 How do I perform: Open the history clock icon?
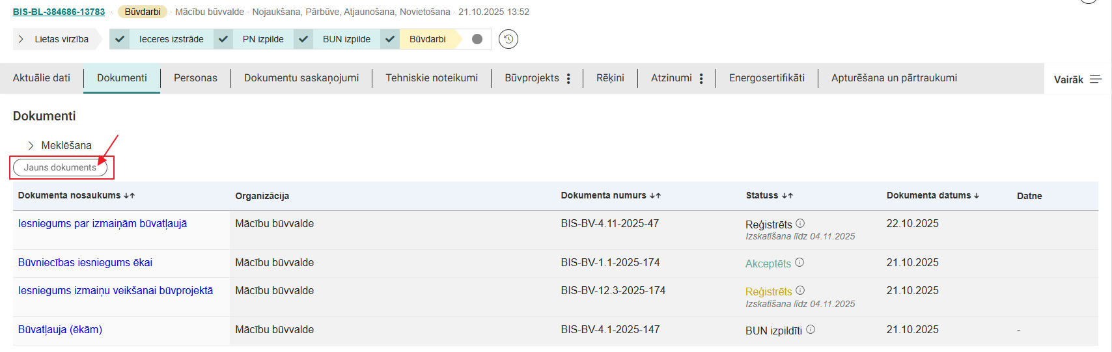point(508,39)
